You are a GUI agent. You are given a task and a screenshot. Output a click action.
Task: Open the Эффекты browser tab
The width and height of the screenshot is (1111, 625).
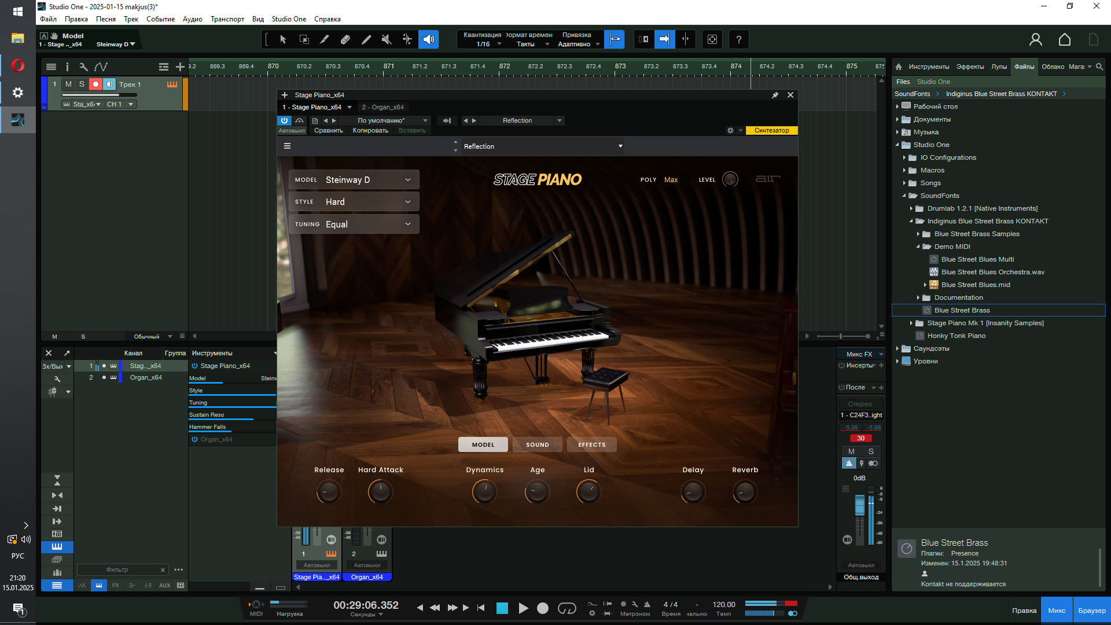(x=970, y=67)
